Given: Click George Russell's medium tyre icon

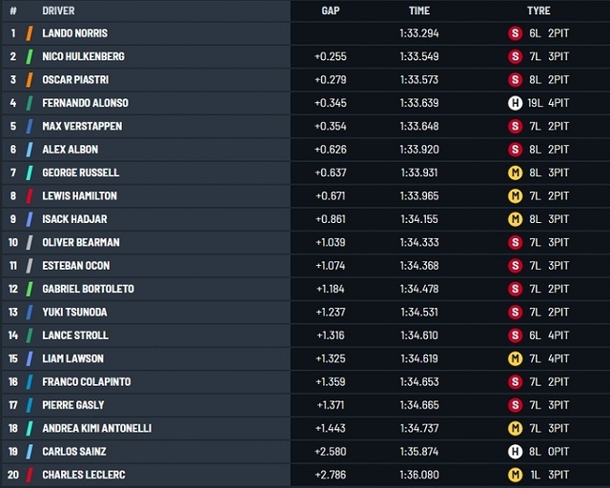Looking at the screenshot, I should click(515, 173).
